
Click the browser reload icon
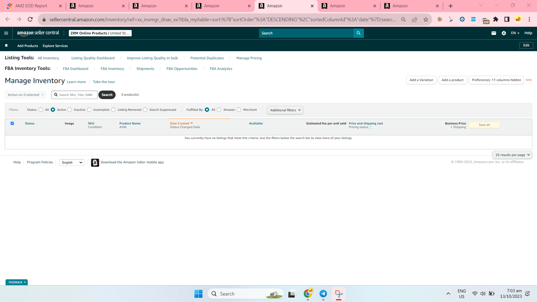pos(30,19)
